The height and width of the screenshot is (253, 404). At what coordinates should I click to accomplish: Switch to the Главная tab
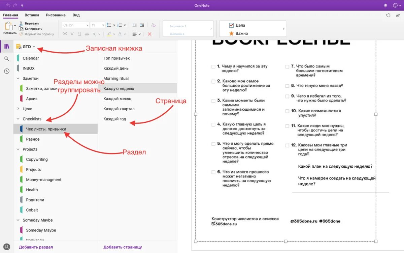[x=10, y=15]
